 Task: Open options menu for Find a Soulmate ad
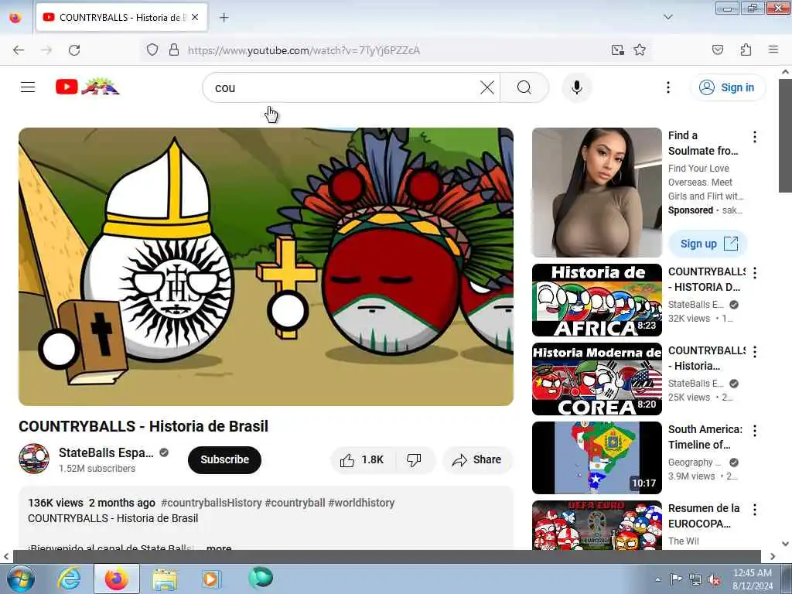click(x=754, y=137)
